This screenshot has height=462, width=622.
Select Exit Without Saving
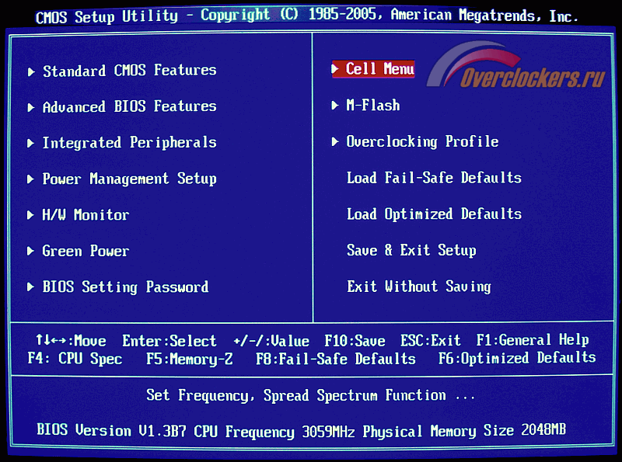419,286
